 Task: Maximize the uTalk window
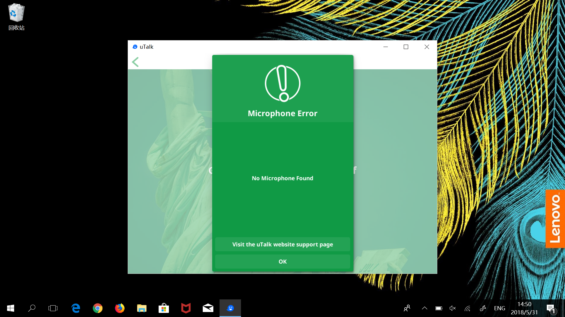tap(406, 47)
